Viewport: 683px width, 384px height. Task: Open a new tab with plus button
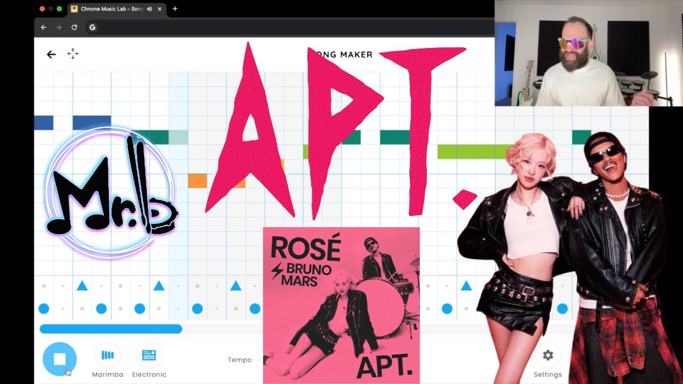click(x=175, y=9)
